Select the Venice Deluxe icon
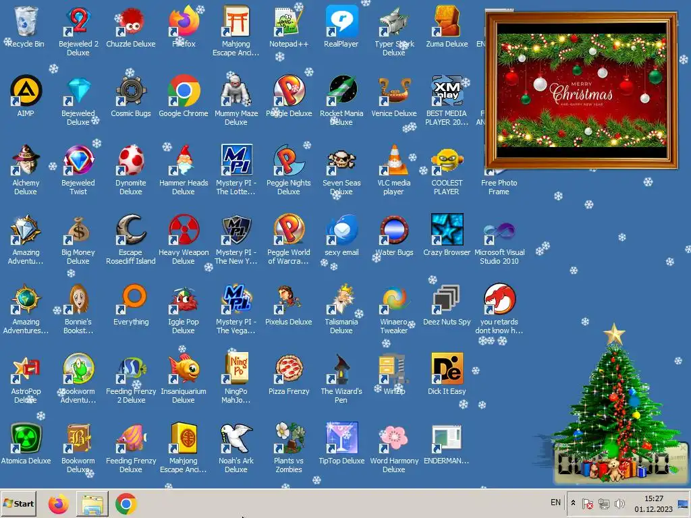 tap(394, 91)
